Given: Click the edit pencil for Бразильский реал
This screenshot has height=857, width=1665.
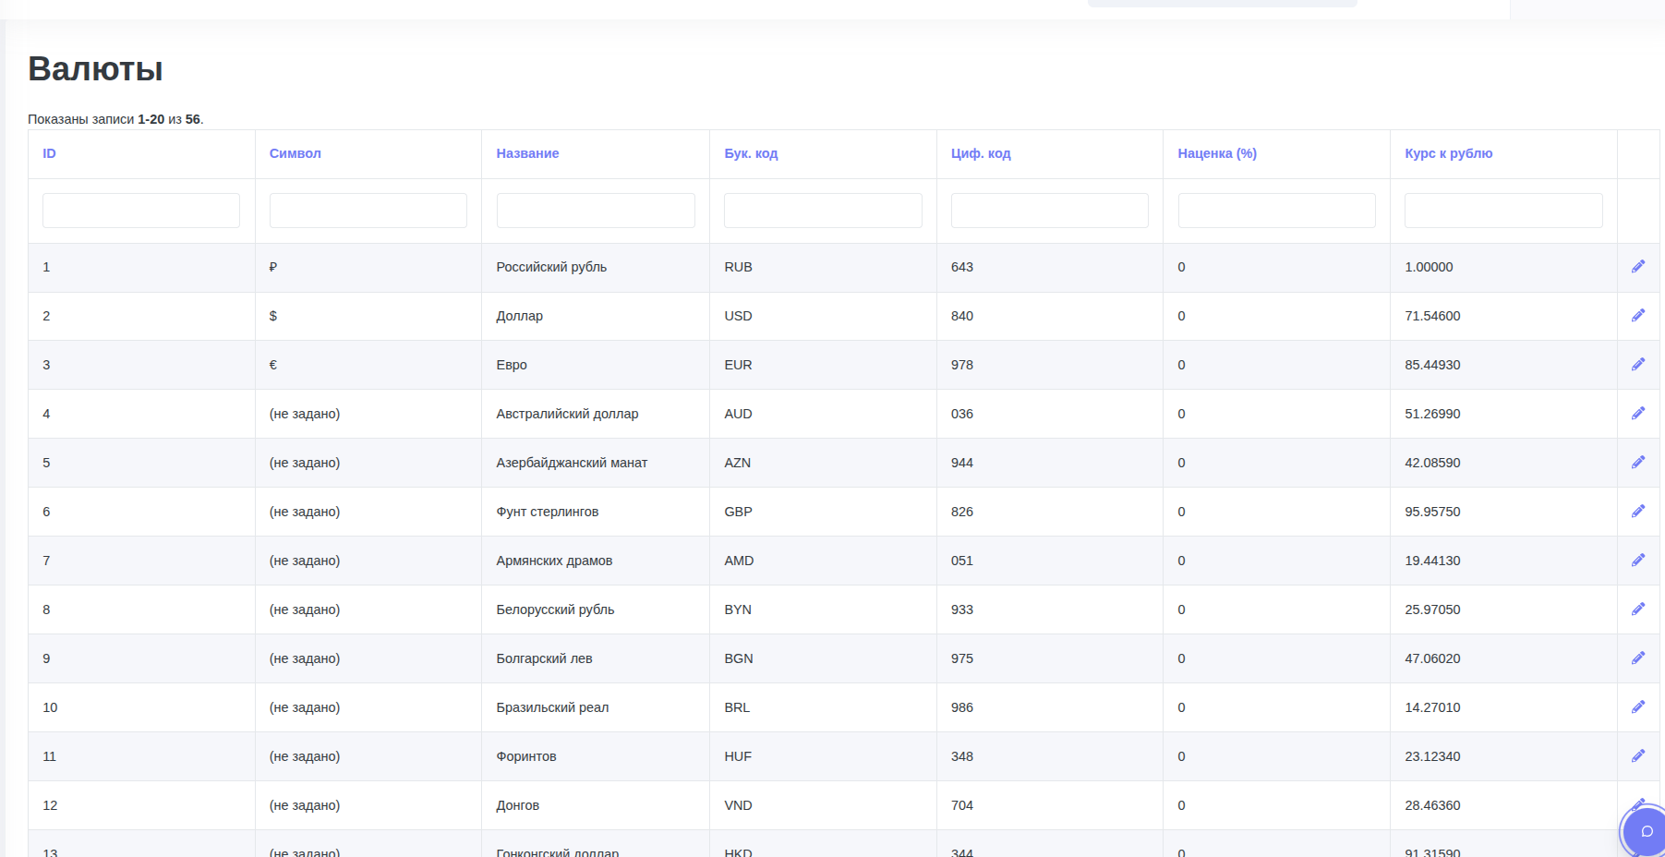Looking at the screenshot, I should tap(1638, 707).
